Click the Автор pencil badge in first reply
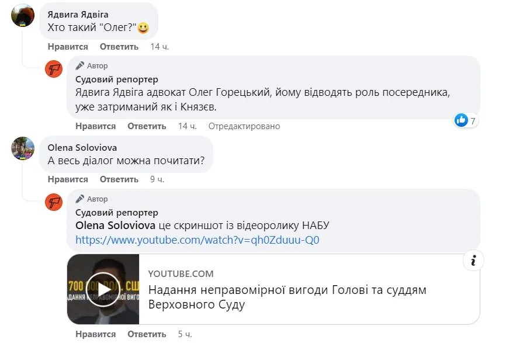Viewport: 506px width, 343px height. pyautogui.click(x=80, y=66)
